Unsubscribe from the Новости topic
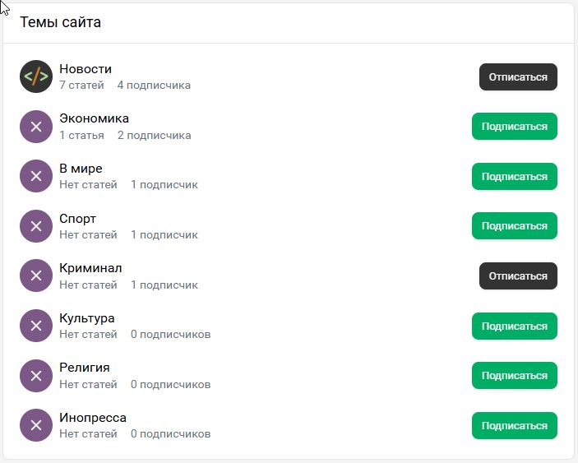This screenshot has width=578, height=463. pyautogui.click(x=518, y=77)
